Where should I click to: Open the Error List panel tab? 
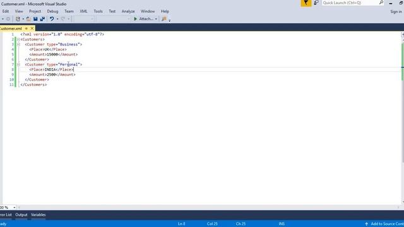pos(6,214)
